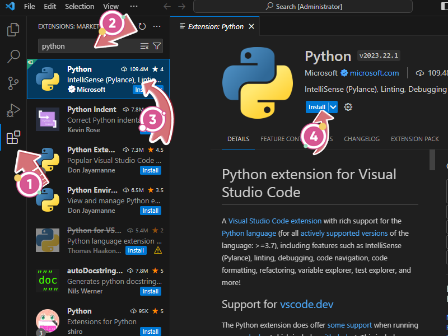Open the Run and Debug view
This screenshot has width=448, height=336.
point(13,110)
